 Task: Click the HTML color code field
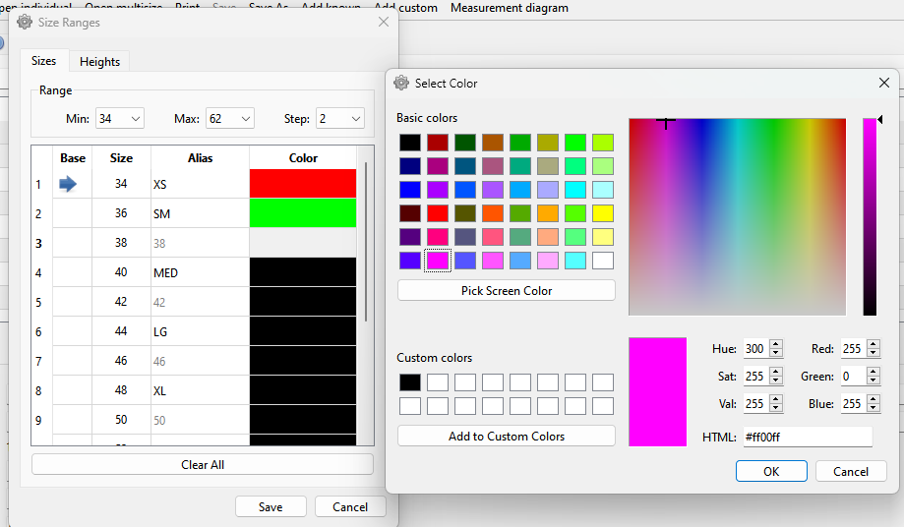(807, 437)
